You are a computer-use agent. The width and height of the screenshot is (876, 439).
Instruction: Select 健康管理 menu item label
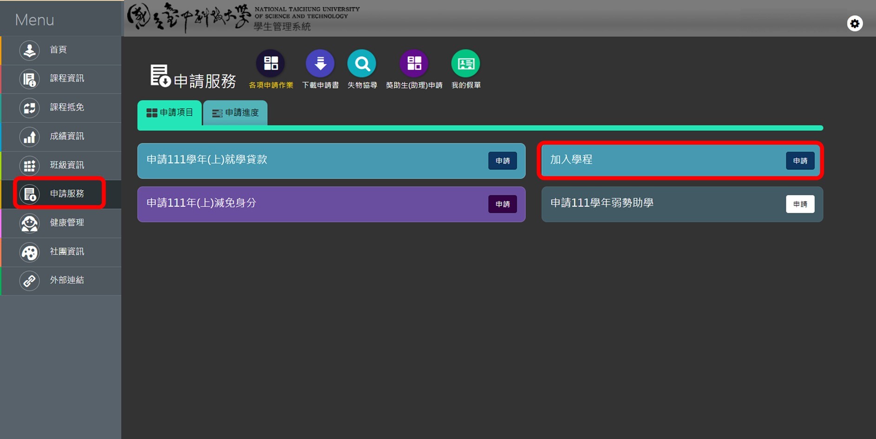click(x=67, y=223)
